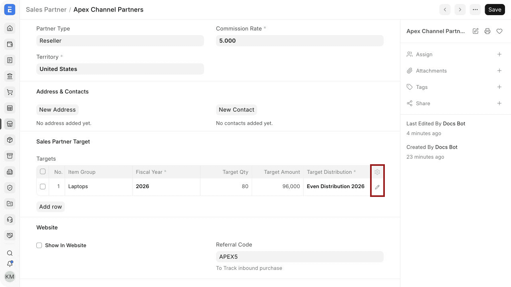This screenshot has height=287, width=511.
Task: Click the printer icon in the side panel
Action: click(487, 31)
